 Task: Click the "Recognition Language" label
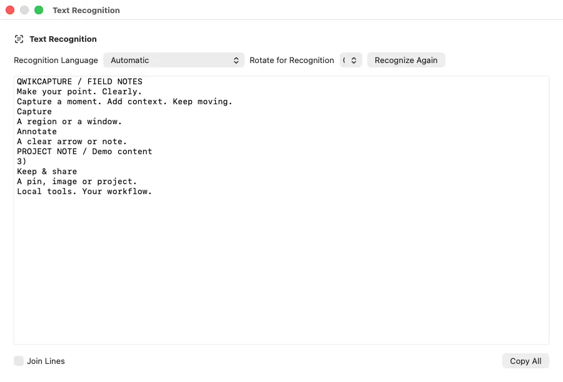(x=56, y=60)
